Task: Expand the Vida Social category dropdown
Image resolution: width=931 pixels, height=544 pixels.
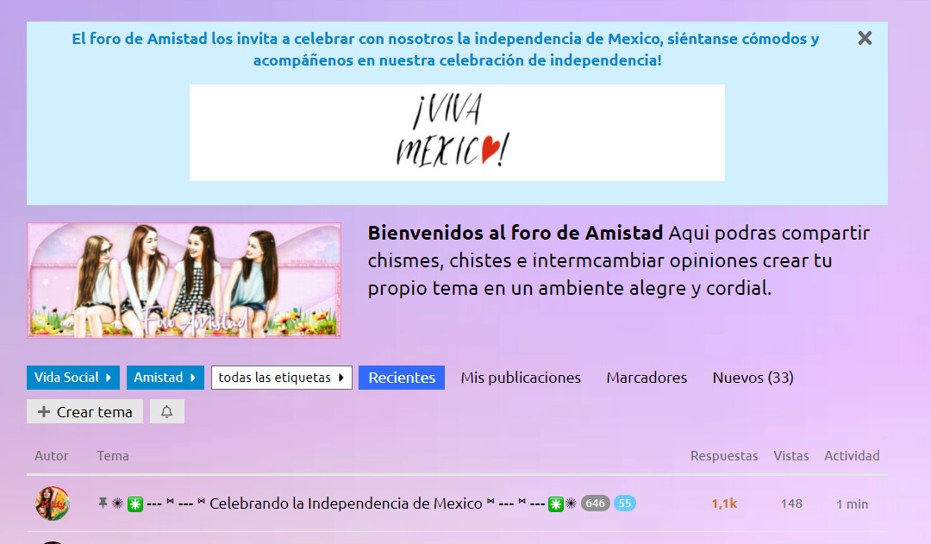Action: (73, 378)
